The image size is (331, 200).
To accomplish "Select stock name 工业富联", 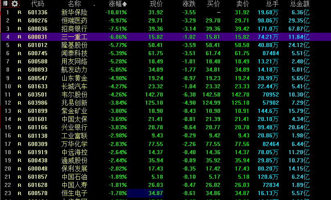I will coord(74,136).
